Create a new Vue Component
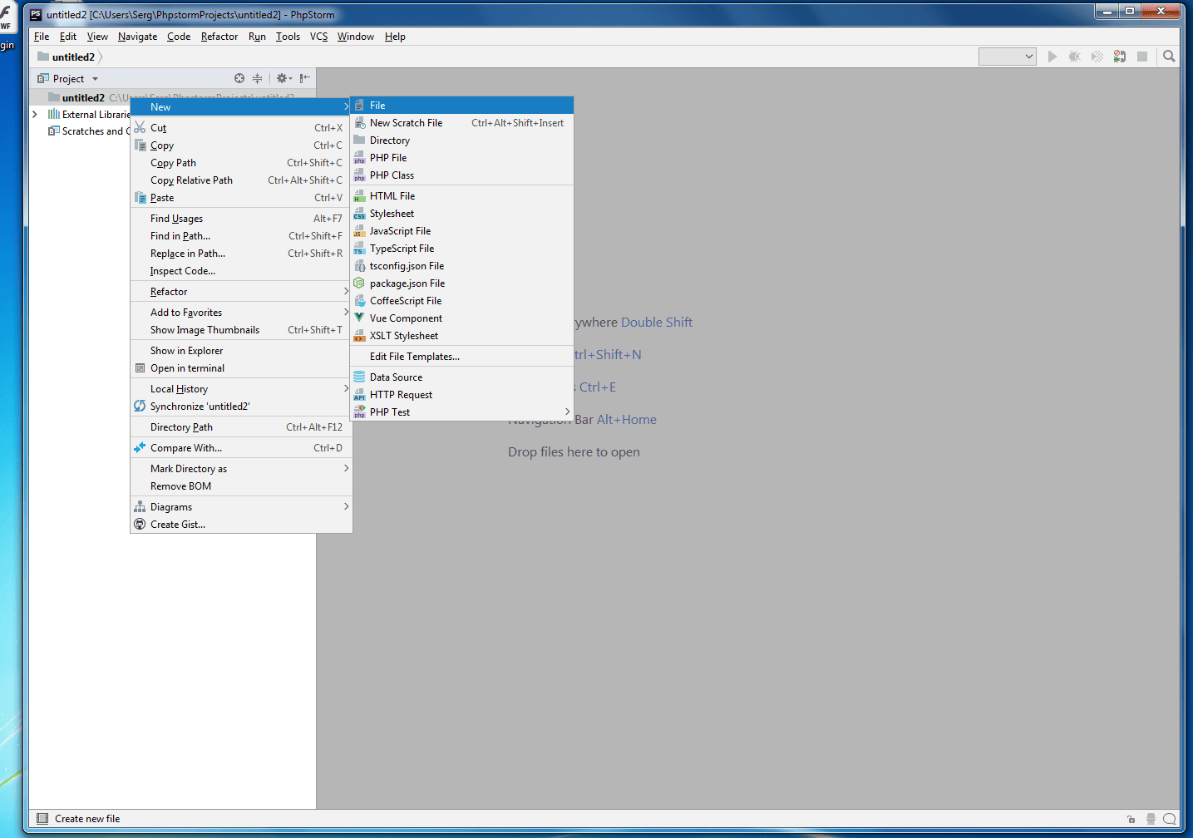The image size is (1193, 838). pyautogui.click(x=461, y=318)
